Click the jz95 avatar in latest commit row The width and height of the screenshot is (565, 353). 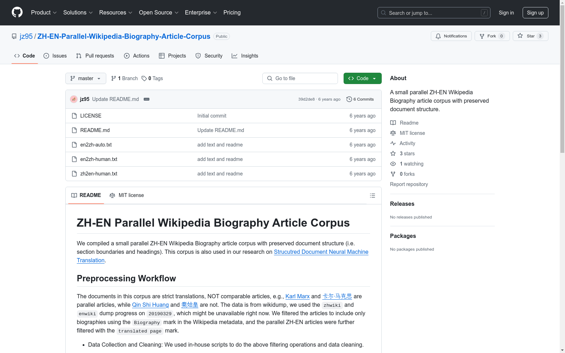point(74,99)
